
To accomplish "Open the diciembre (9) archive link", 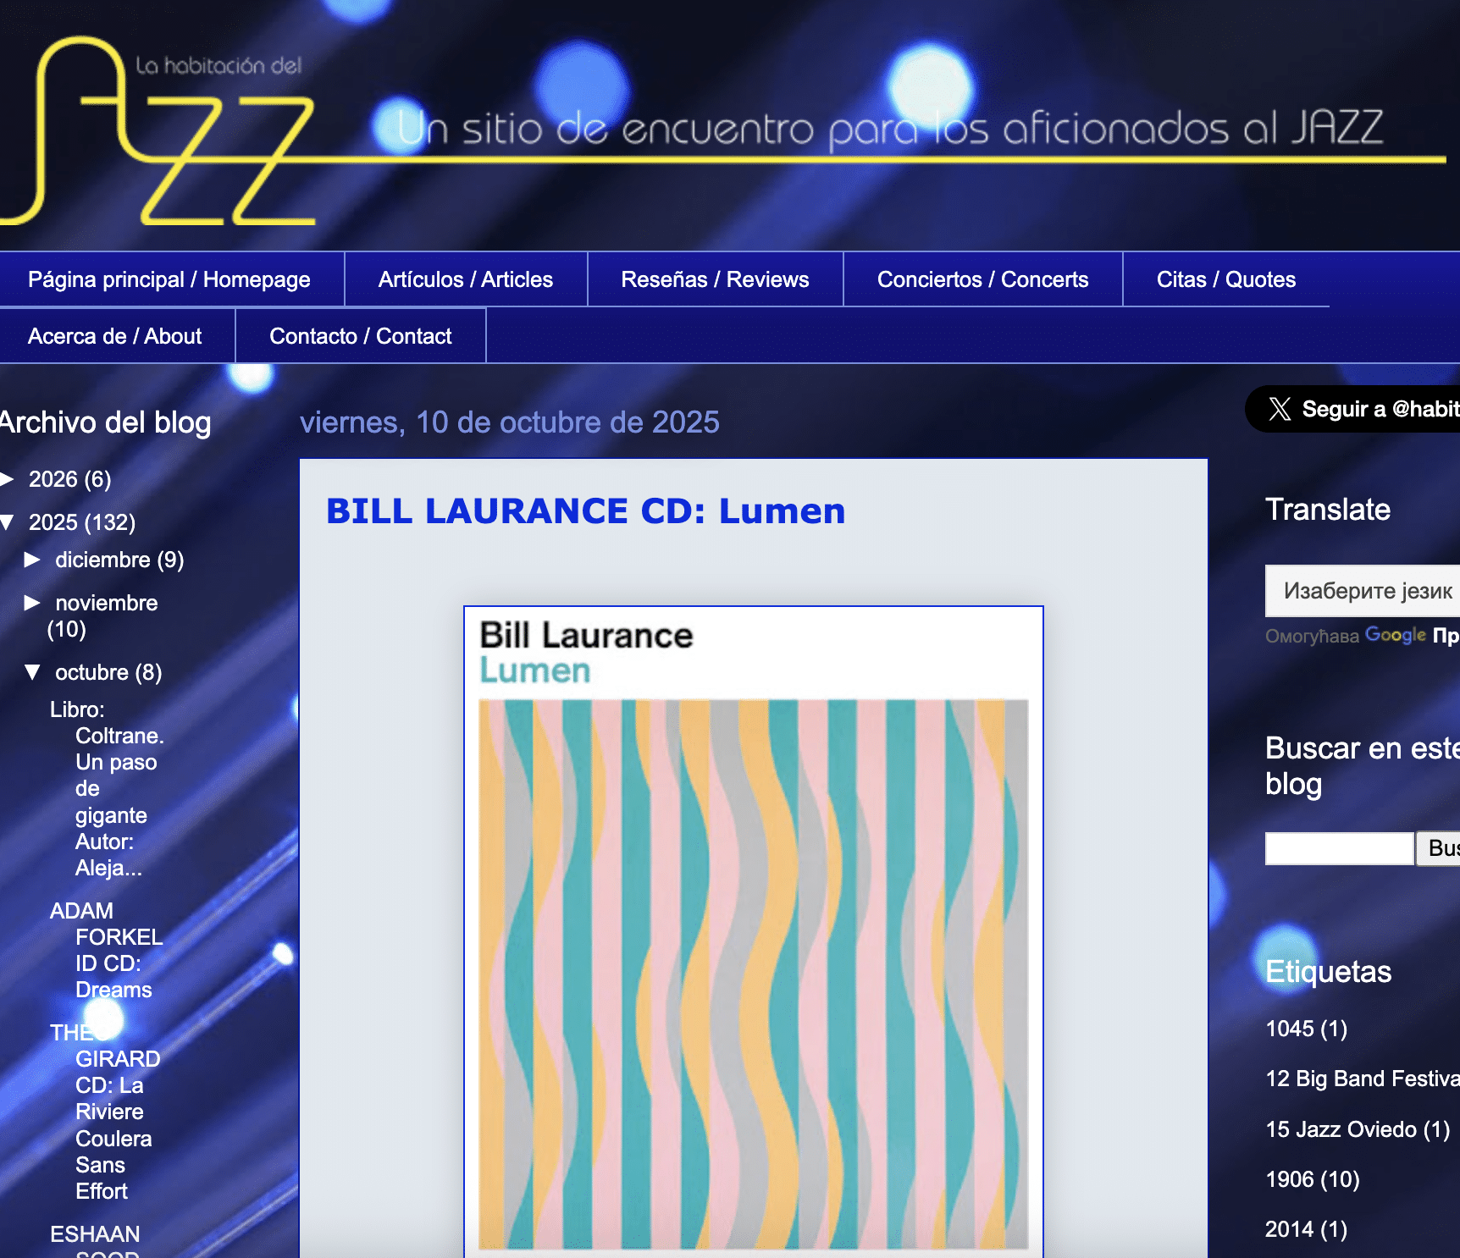I will point(119,560).
